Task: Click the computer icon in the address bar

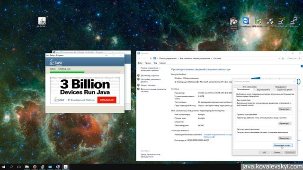Action: coord(155,59)
